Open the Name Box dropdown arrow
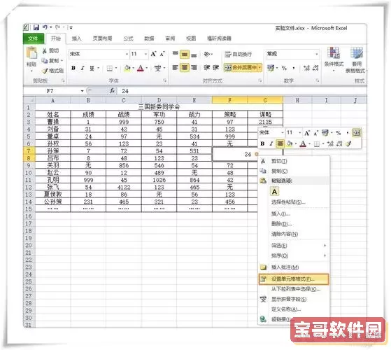The image size is (391, 350). 82,91
